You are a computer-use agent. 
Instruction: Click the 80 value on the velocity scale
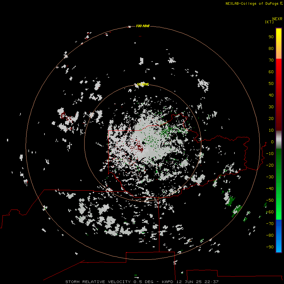[x=271, y=49]
